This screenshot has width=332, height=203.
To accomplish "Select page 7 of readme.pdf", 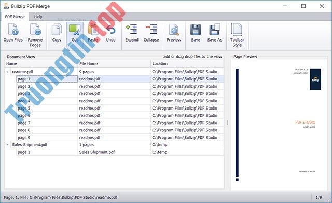I will tap(120, 123).
